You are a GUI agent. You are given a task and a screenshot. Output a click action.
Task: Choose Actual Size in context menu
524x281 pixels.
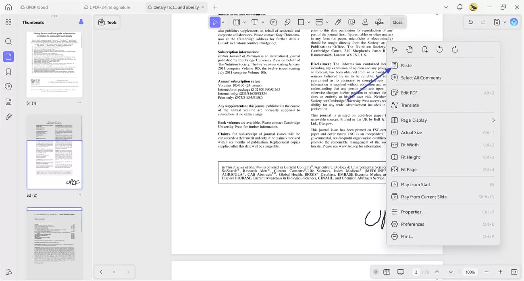pyautogui.click(x=443, y=133)
